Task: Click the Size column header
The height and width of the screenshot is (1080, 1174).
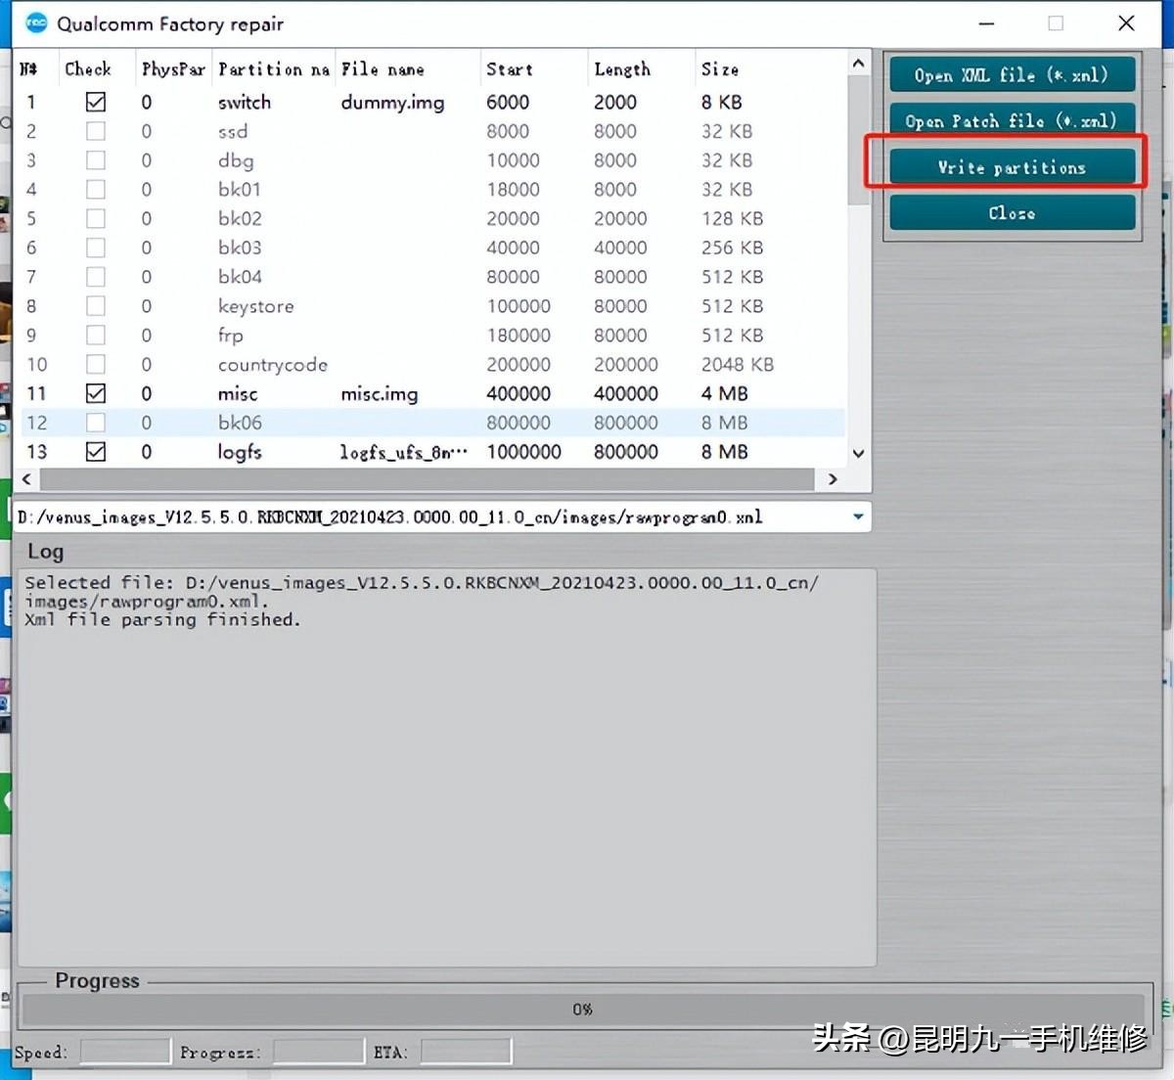Action: click(x=720, y=69)
